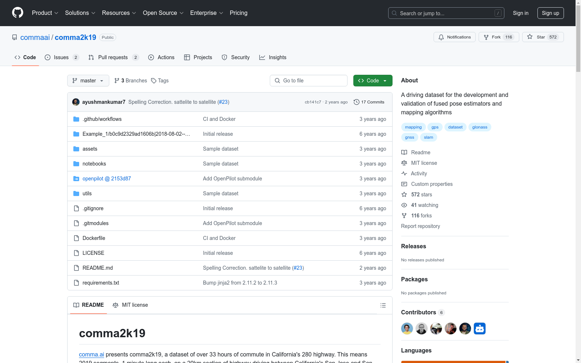Click the cb141c7 commit hash

pos(313,102)
